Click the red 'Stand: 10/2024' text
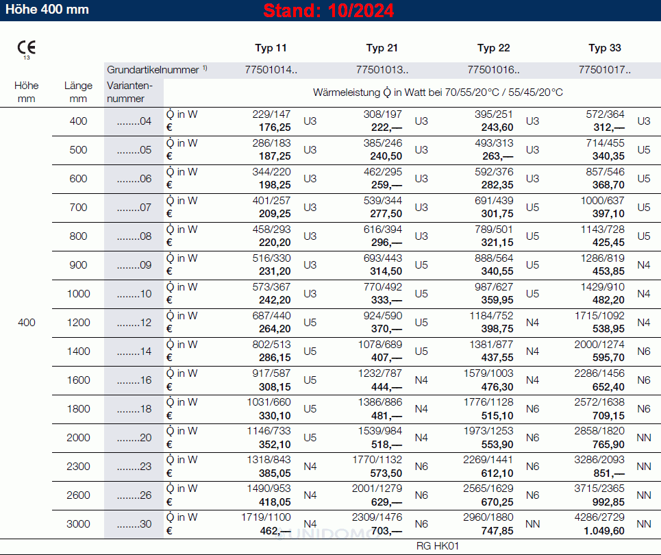661x555 pixels. pos(329,11)
